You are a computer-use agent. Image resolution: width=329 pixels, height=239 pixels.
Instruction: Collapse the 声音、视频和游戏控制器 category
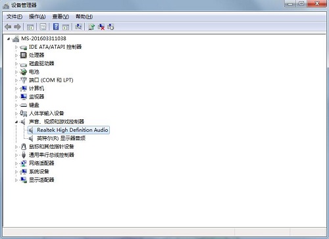point(16,122)
